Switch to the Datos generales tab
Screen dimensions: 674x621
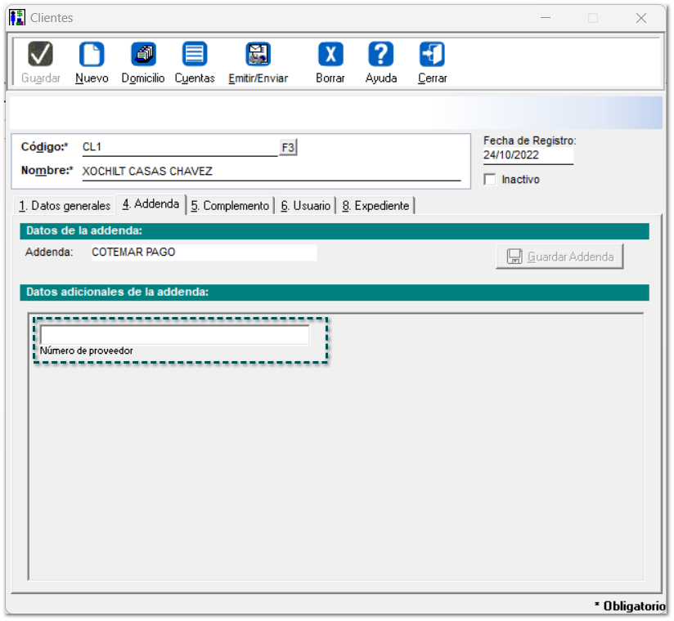coord(65,206)
